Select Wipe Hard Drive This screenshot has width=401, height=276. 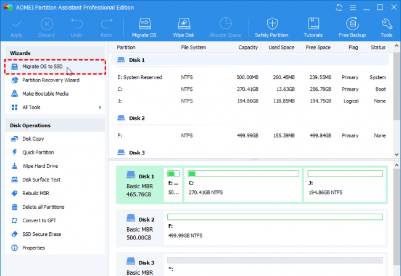[55, 166]
